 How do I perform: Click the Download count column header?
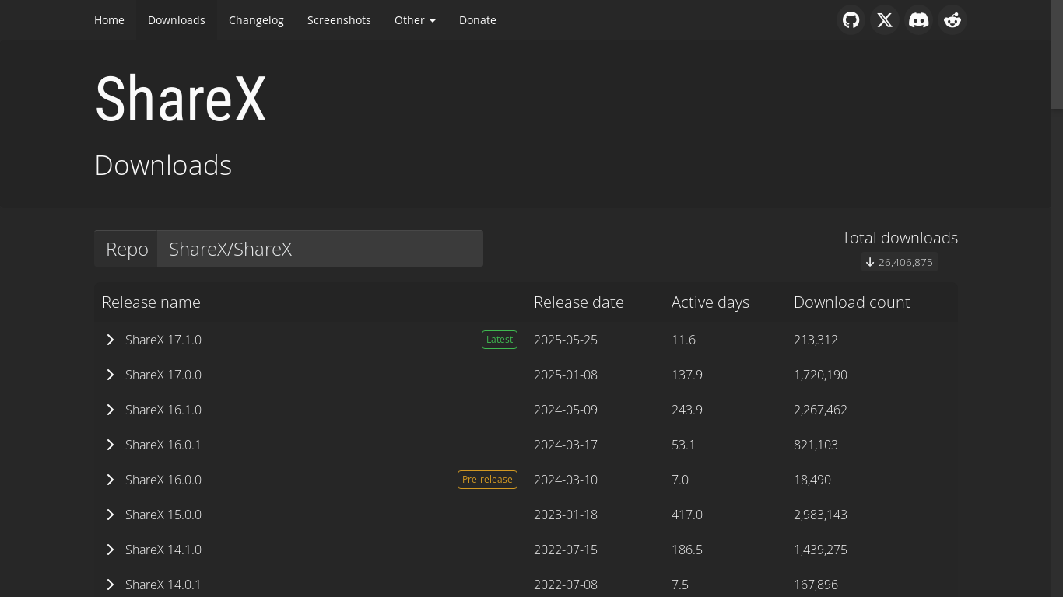pos(852,302)
